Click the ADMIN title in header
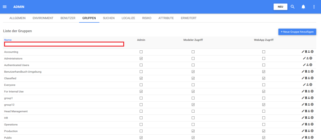321x140 pixels. coord(19,7)
